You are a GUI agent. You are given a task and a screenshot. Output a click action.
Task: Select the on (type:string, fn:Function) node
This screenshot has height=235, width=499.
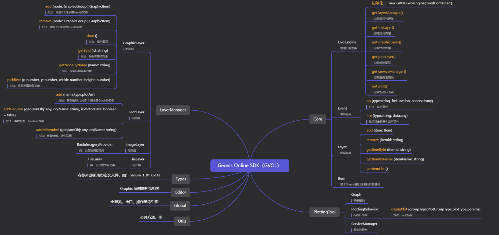[399, 104]
